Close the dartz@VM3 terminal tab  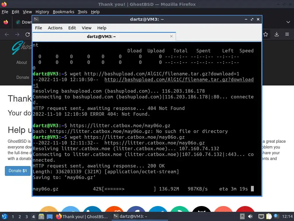click(171, 36)
